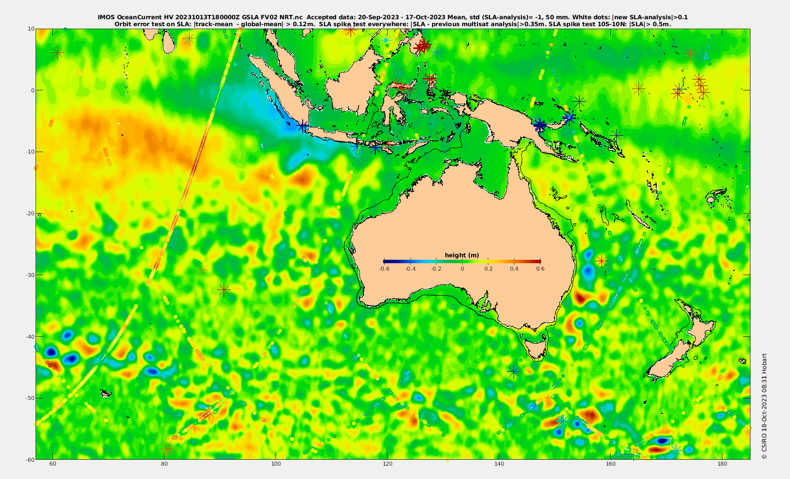790x479 pixels.
Task: Click the red star marker near 81E -58
Action: (169, 449)
